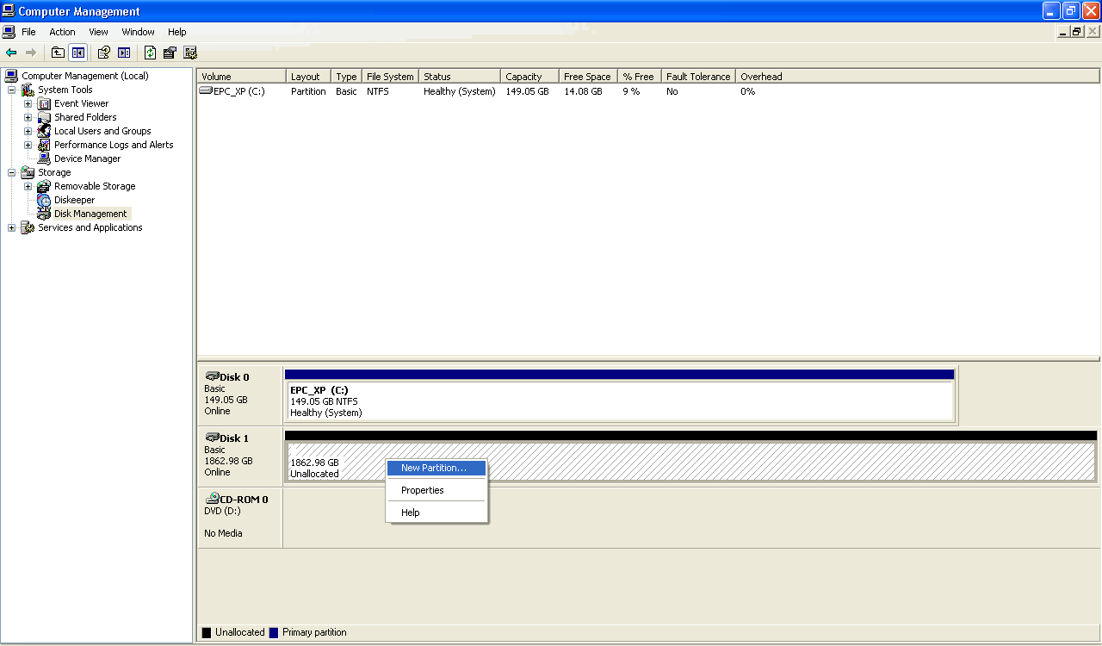Expand the Services and Applications node
The height and width of the screenshot is (646, 1102).
pos(11,227)
